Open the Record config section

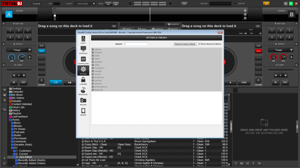pos(83,102)
